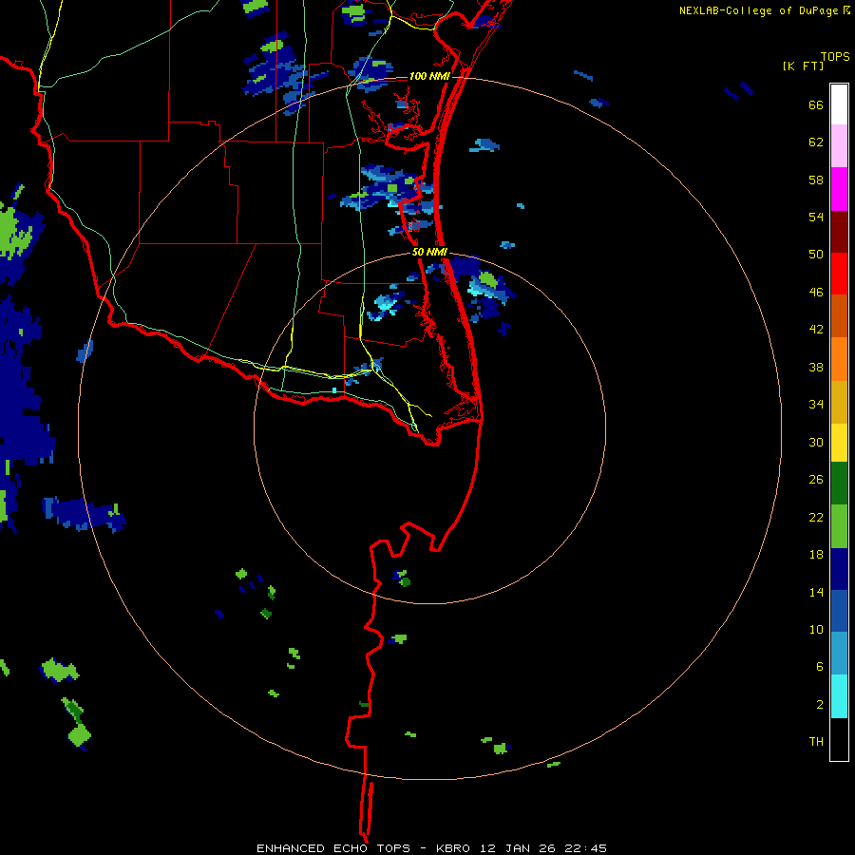The width and height of the screenshot is (855, 855).
Task: Click the '100 NMI' range ring label
Action: [429, 76]
